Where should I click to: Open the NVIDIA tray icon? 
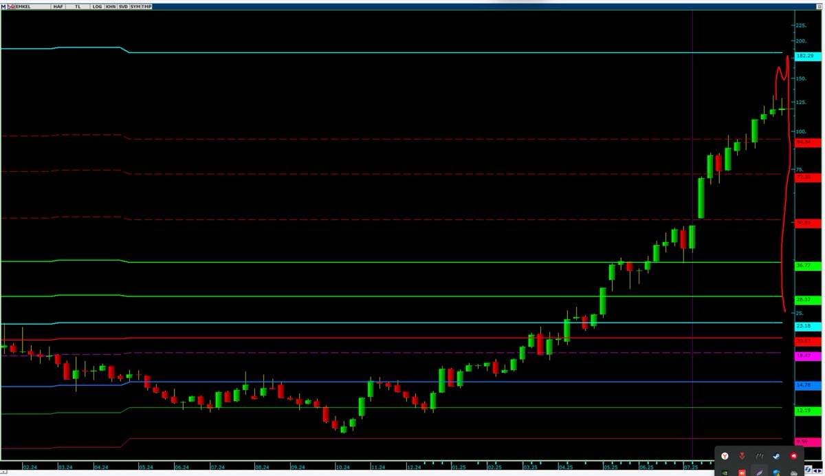(725, 472)
